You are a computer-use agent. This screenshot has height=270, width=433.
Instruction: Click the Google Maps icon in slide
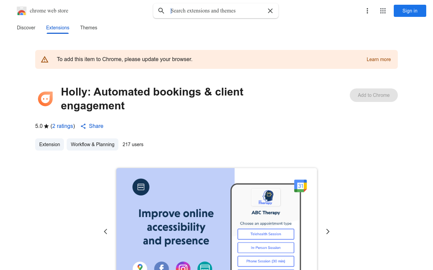(140, 266)
